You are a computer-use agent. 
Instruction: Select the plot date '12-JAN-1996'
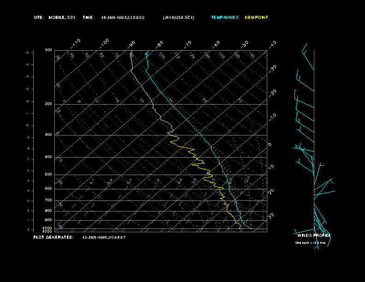pyautogui.click(x=94, y=237)
